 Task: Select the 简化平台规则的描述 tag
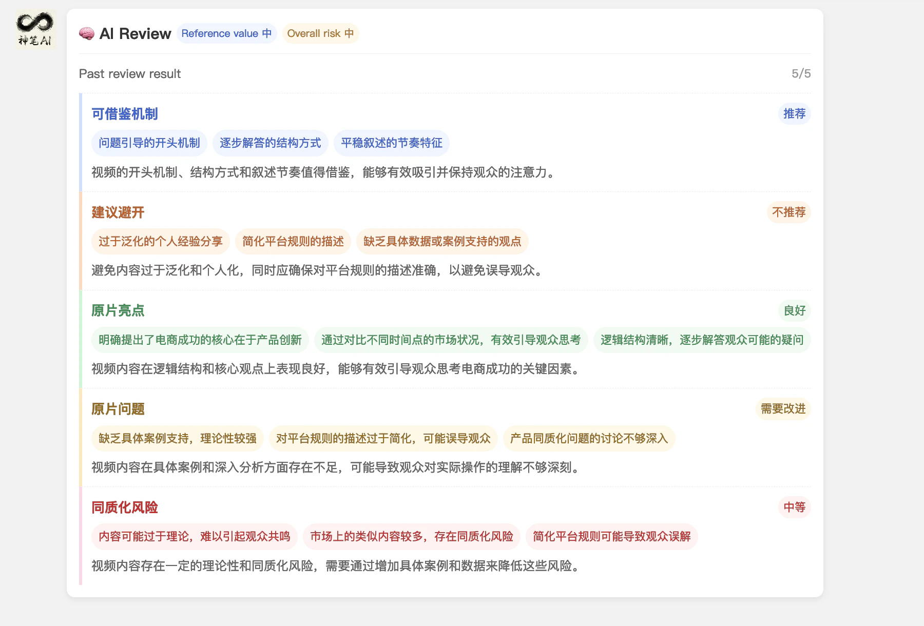[293, 241]
